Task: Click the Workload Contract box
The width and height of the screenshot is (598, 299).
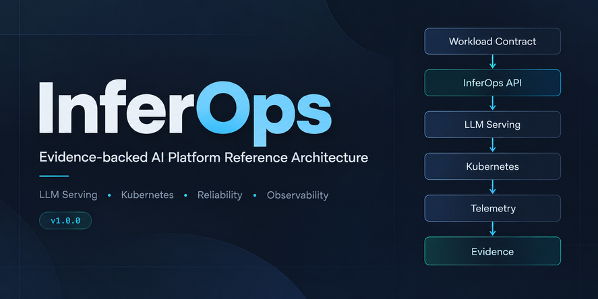Action: [492, 41]
